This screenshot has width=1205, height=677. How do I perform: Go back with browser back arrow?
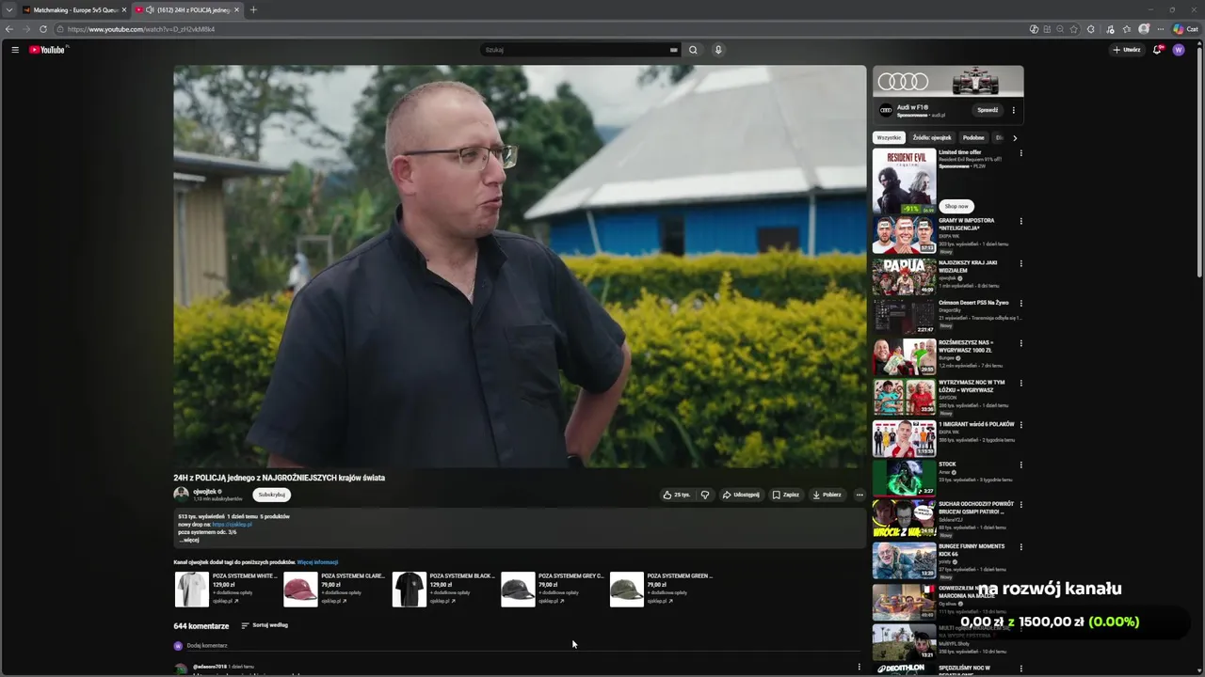click(9, 29)
